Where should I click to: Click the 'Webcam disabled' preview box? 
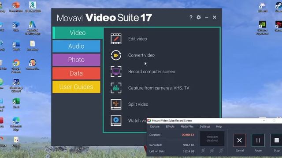click(x=212, y=139)
